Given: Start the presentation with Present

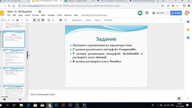Looking at the screenshot, I should [x=159, y=13].
